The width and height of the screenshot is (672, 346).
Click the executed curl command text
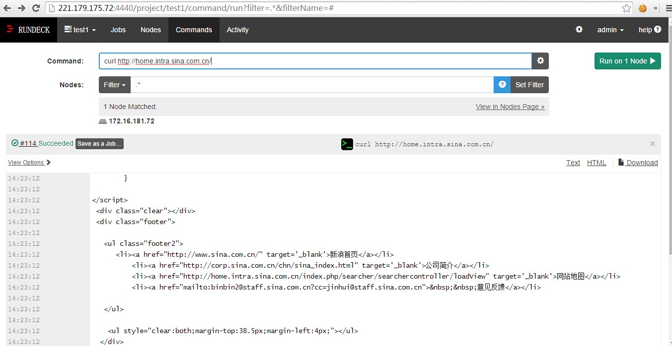(x=425, y=144)
